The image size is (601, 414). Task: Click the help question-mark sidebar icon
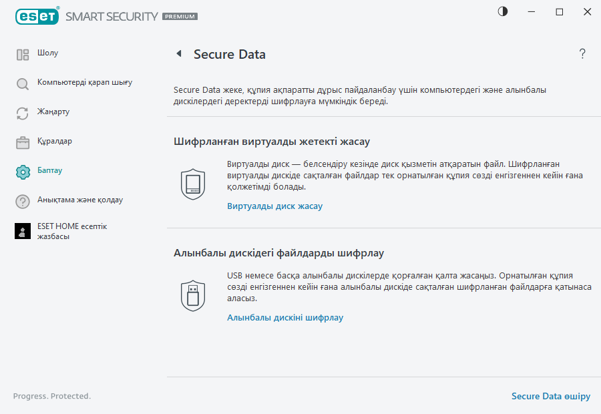(x=22, y=200)
